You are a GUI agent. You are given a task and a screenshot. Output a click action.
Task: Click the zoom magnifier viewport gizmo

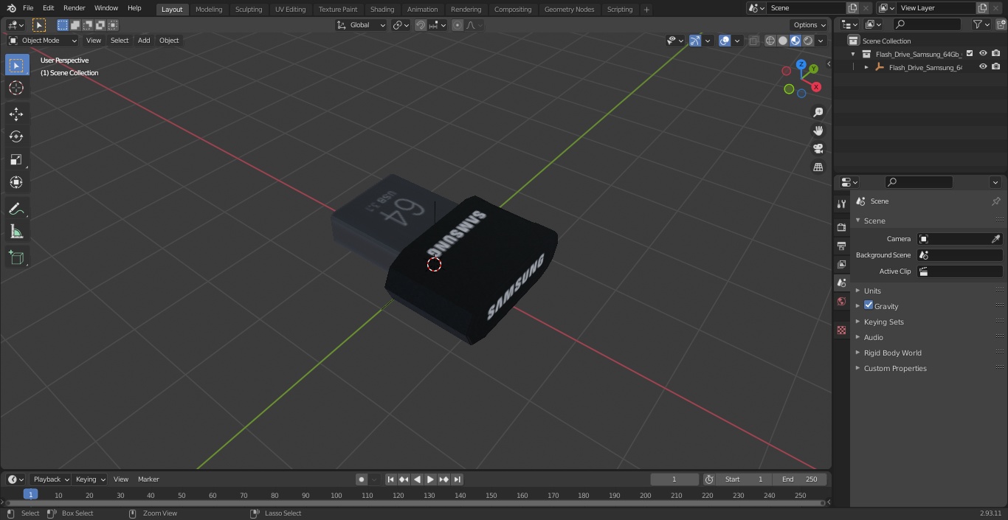click(x=818, y=112)
